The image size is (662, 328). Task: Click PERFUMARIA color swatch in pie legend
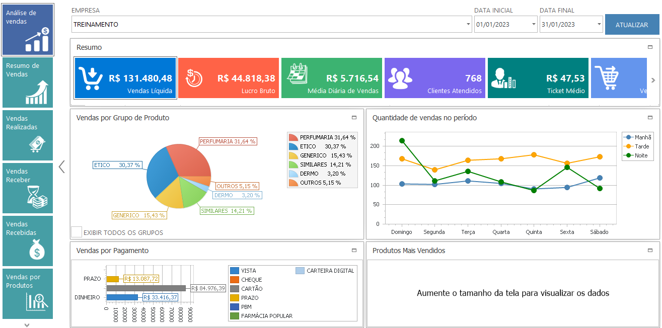click(293, 137)
